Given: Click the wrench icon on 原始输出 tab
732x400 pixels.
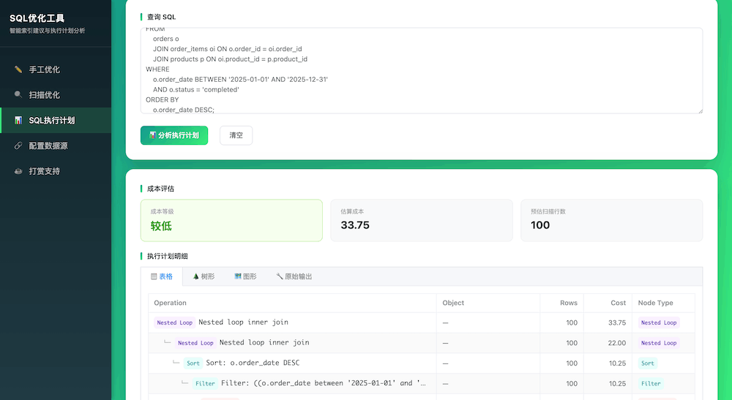Looking at the screenshot, I should coord(279,276).
